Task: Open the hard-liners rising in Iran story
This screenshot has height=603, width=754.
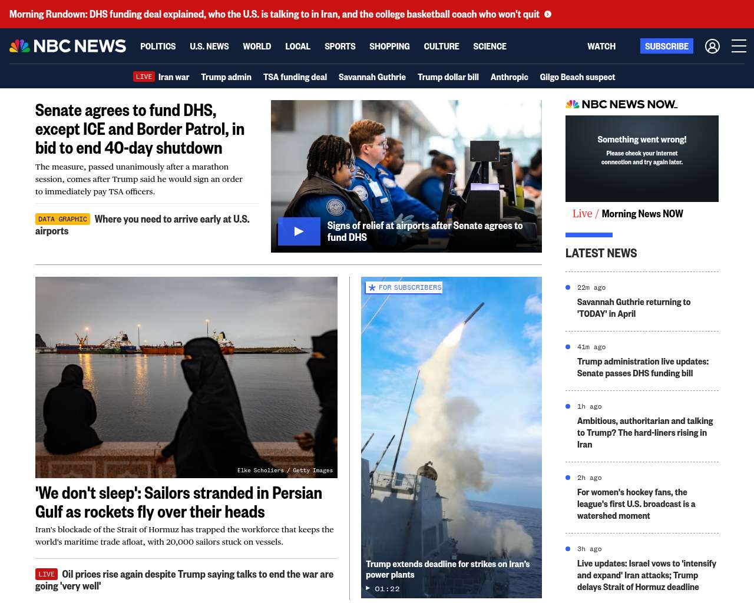Action: click(x=645, y=433)
